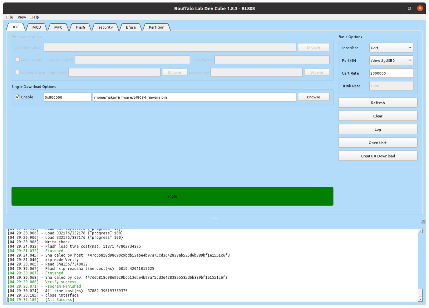This screenshot has height=308, width=429.
Task: Switch to the IOT tab
Action: (x=16, y=27)
